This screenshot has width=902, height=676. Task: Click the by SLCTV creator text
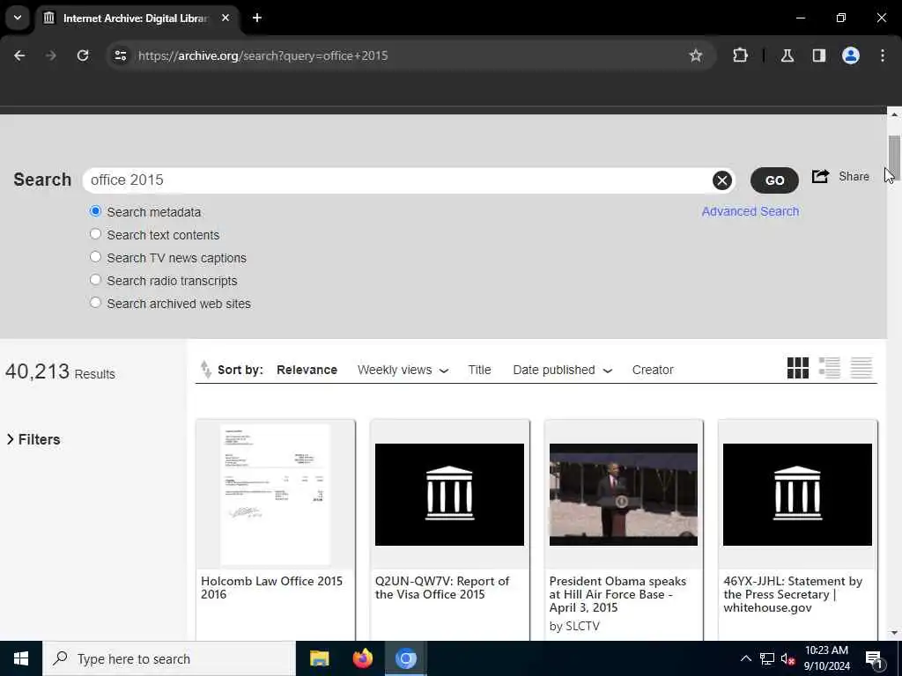(x=574, y=626)
